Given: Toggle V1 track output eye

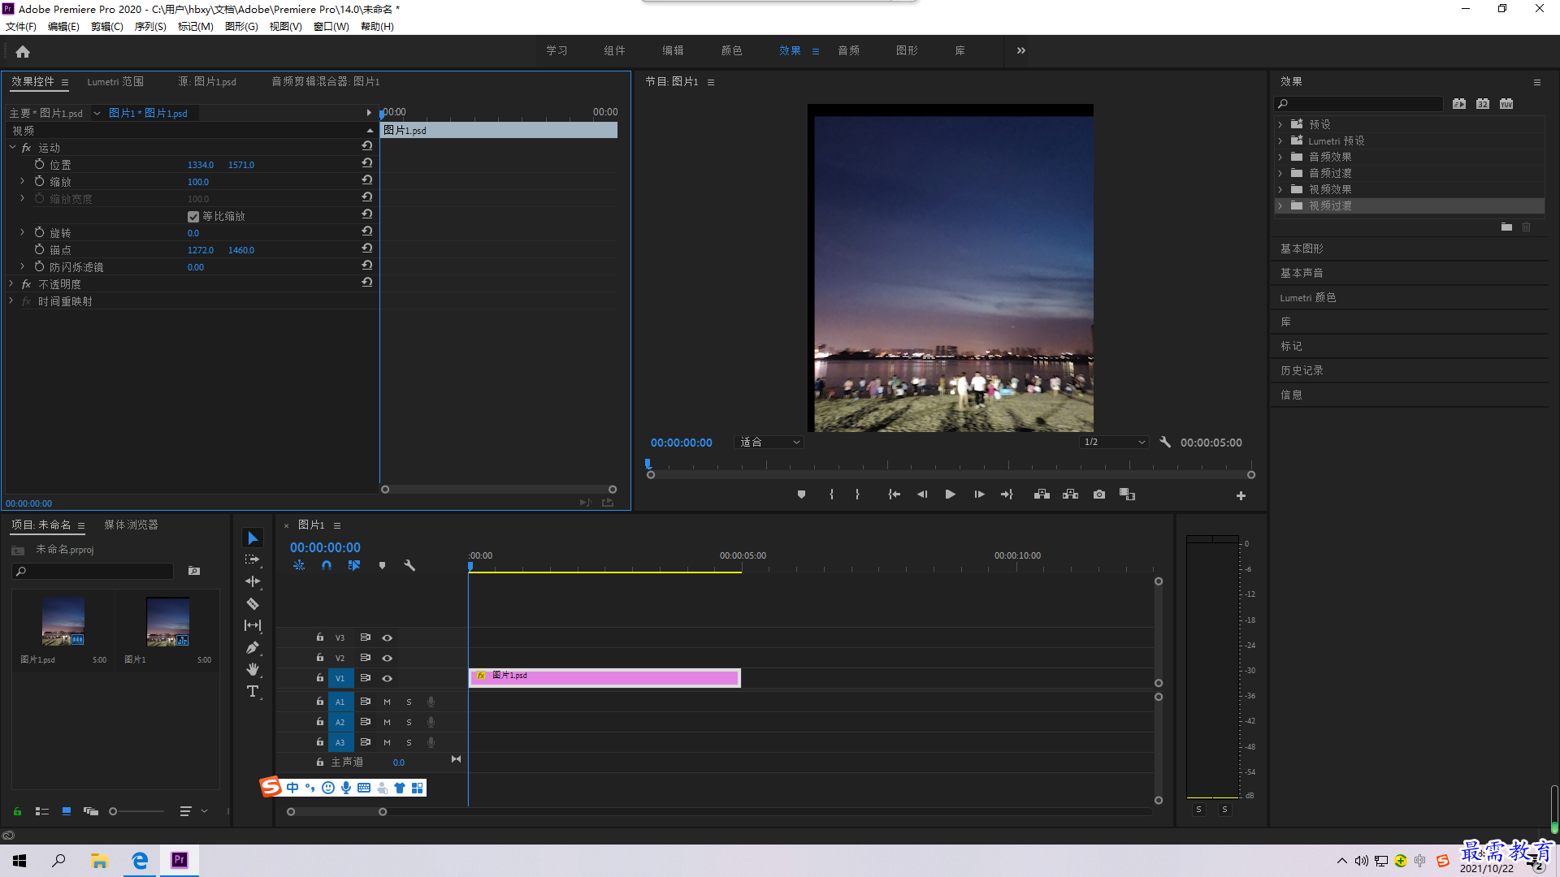Looking at the screenshot, I should 388,678.
